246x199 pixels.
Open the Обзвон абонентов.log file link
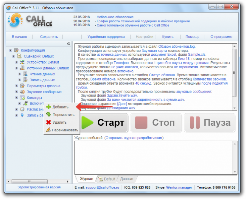pyautogui.click(x=176, y=46)
